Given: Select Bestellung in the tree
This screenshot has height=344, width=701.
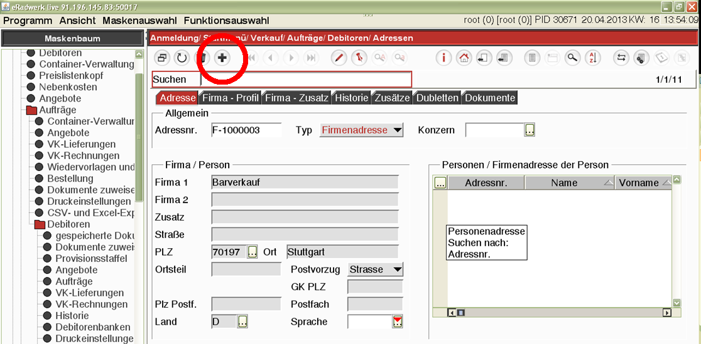Looking at the screenshot, I should click(70, 179).
